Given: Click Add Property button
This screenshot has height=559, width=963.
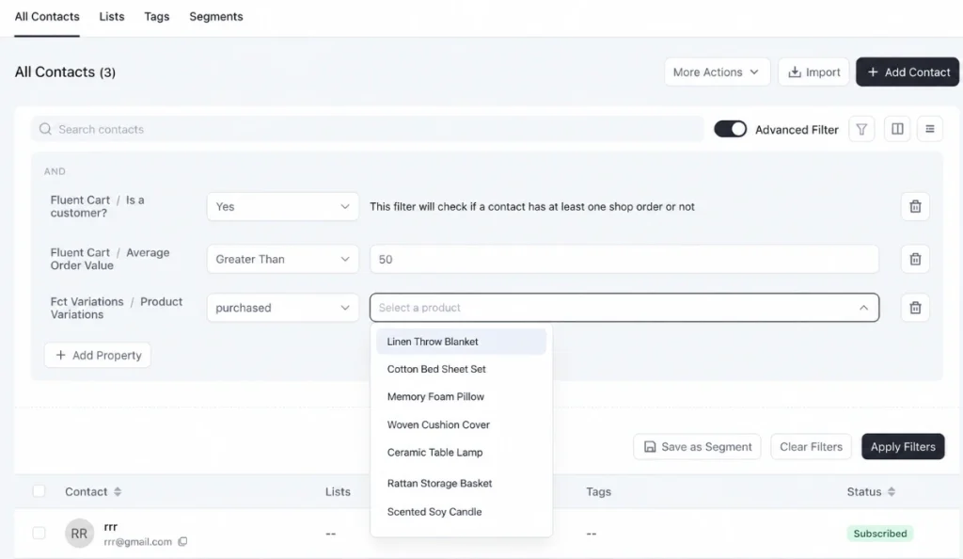Looking at the screenshot, I should coord(98,355).
